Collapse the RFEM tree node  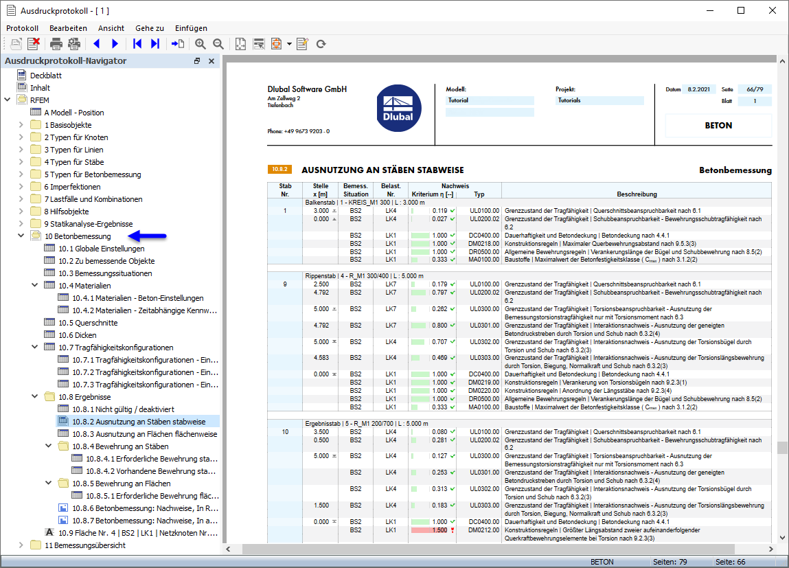[8, 100]
